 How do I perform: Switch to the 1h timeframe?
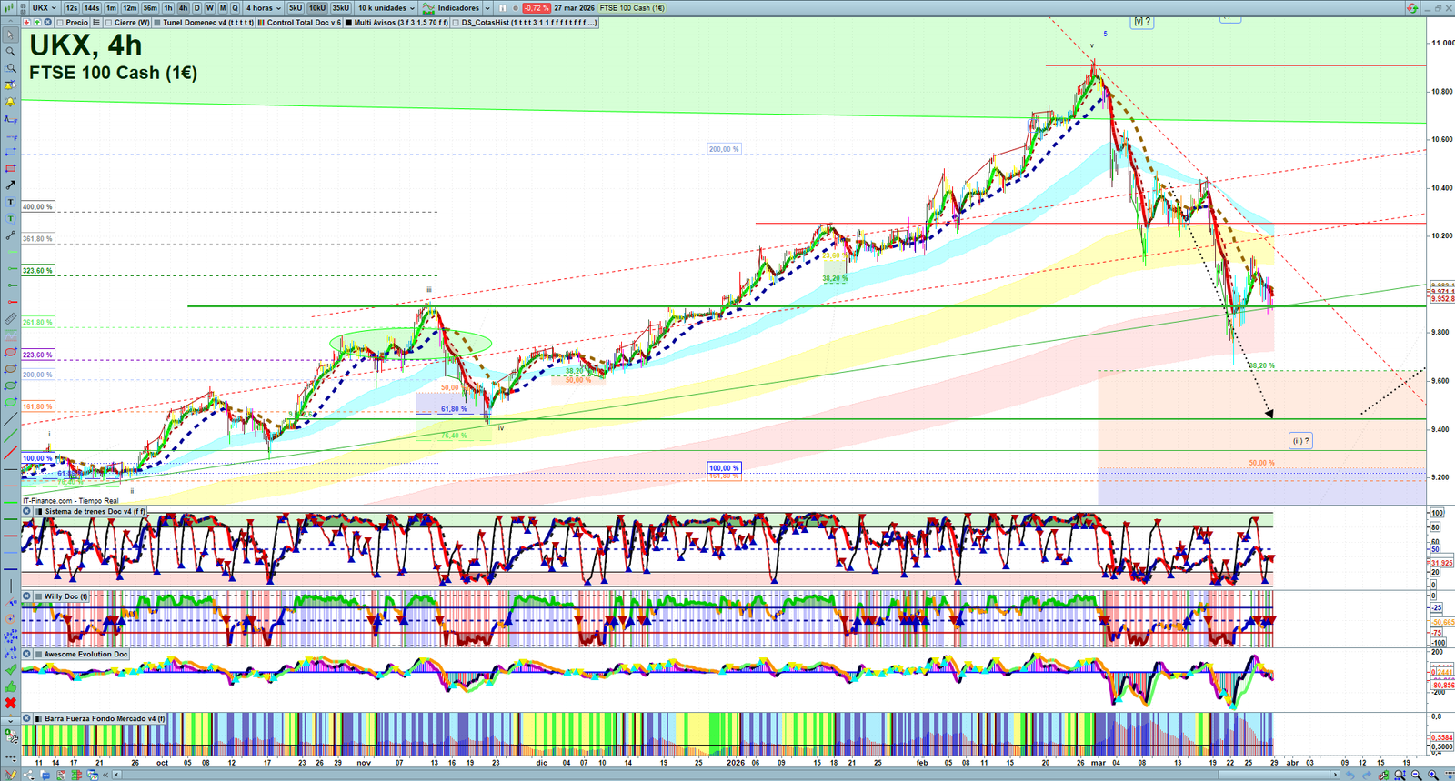point(168,8)
